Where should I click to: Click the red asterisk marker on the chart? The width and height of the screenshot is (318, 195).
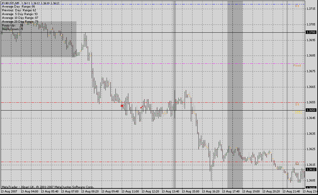point(122,106)
